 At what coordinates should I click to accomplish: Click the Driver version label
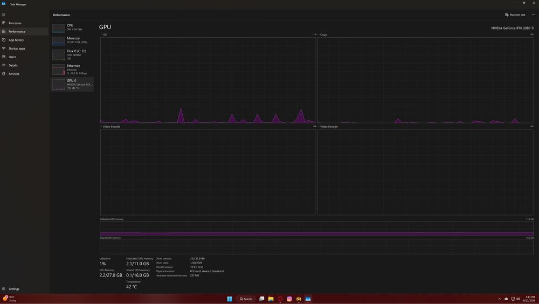[x=164, y=259]
